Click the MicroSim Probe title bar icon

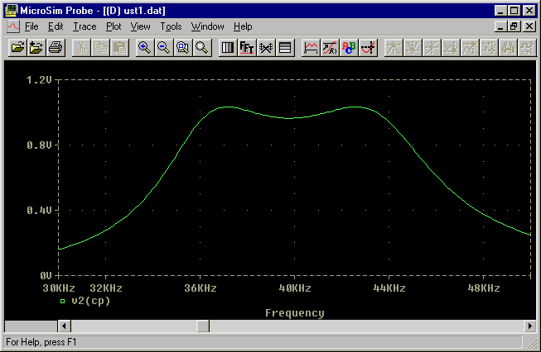click(x=12, y=10)
